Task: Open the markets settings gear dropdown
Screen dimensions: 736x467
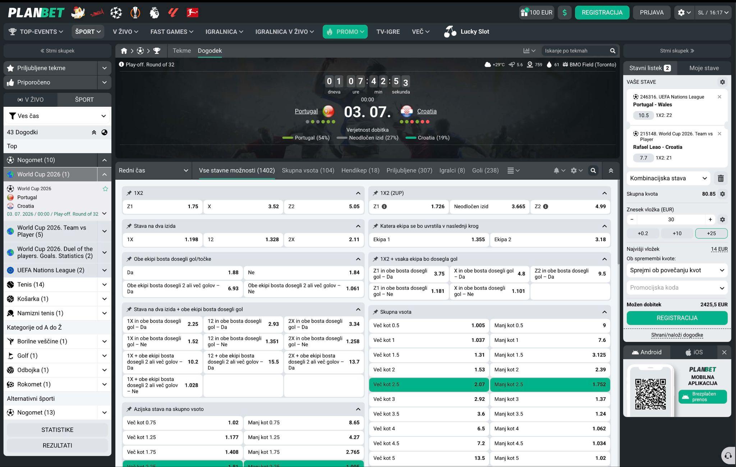Action: (577, 171)
